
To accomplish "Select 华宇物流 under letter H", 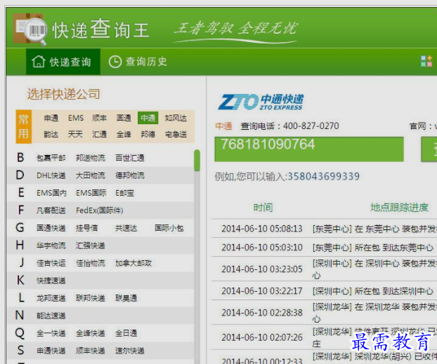I will click(51, 245).
